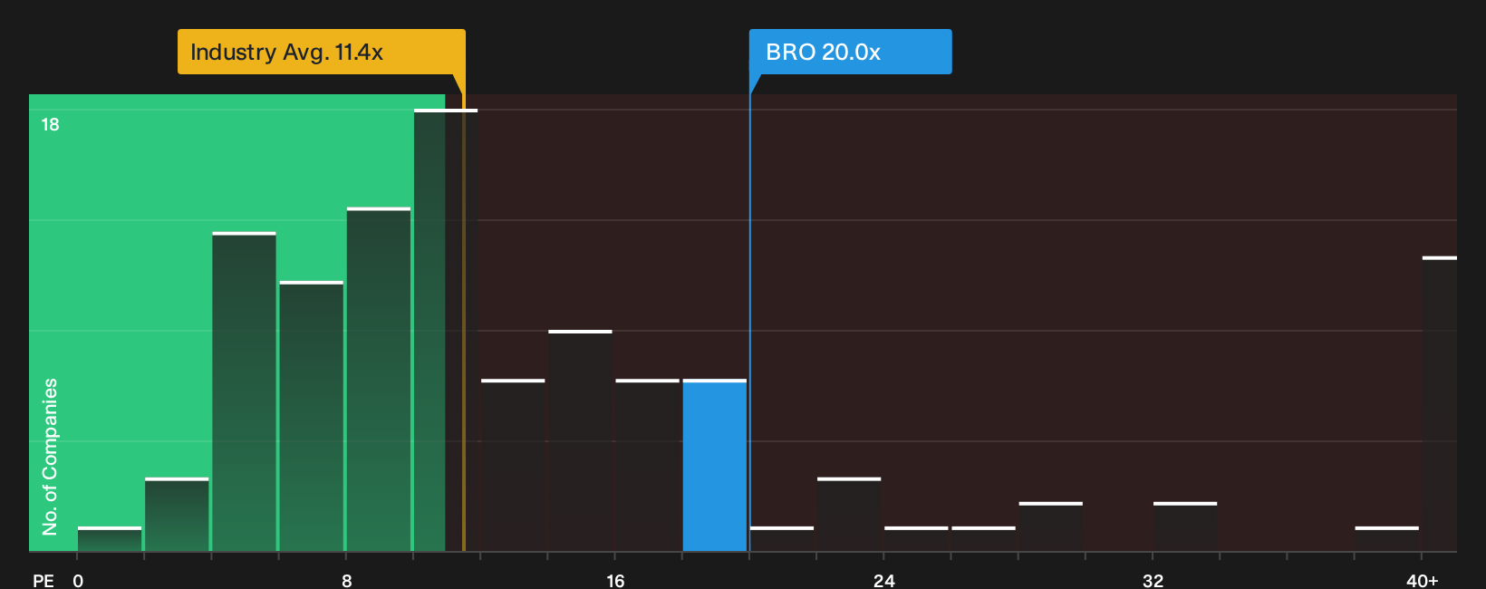1486x589 pixels.
Task: Click the No. of Companies axis title
Action: 50,457
